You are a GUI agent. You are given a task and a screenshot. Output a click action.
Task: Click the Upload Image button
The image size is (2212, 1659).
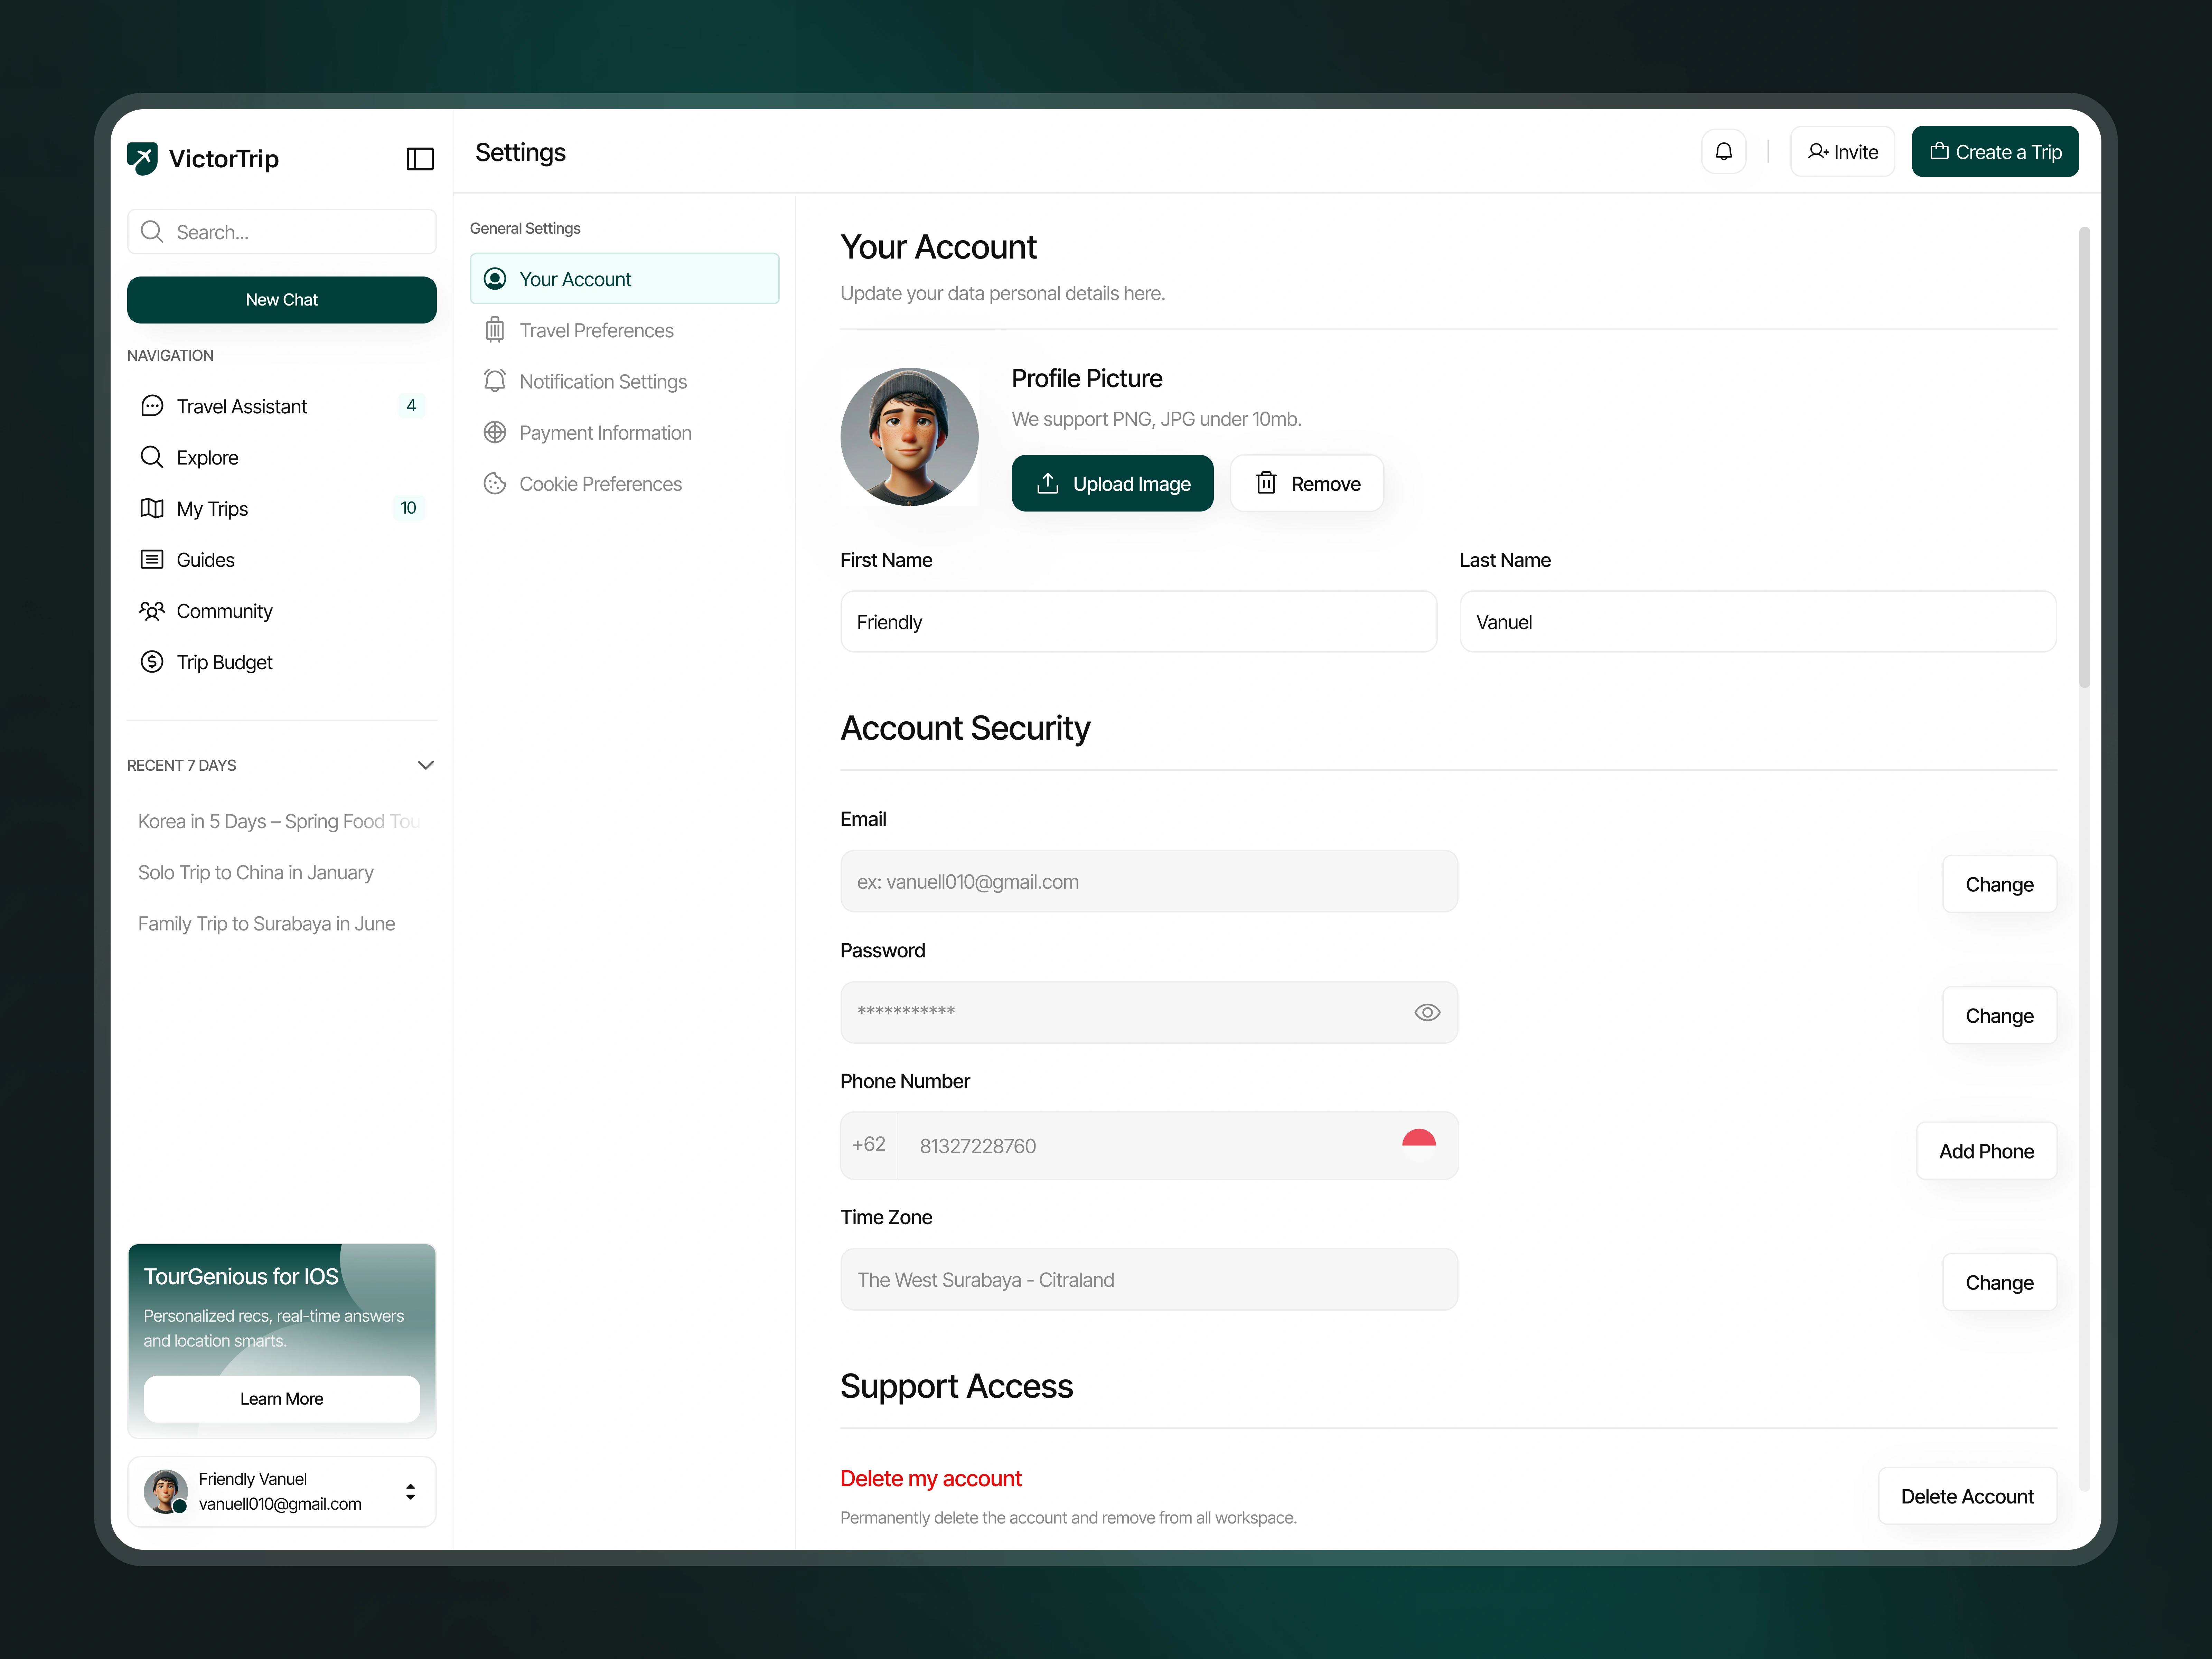(1112, 483)
